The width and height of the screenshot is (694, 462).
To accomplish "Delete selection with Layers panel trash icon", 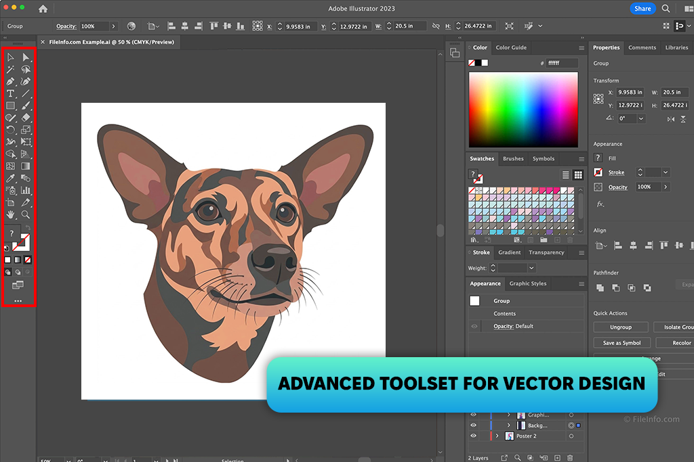I will tap(570, 457).
